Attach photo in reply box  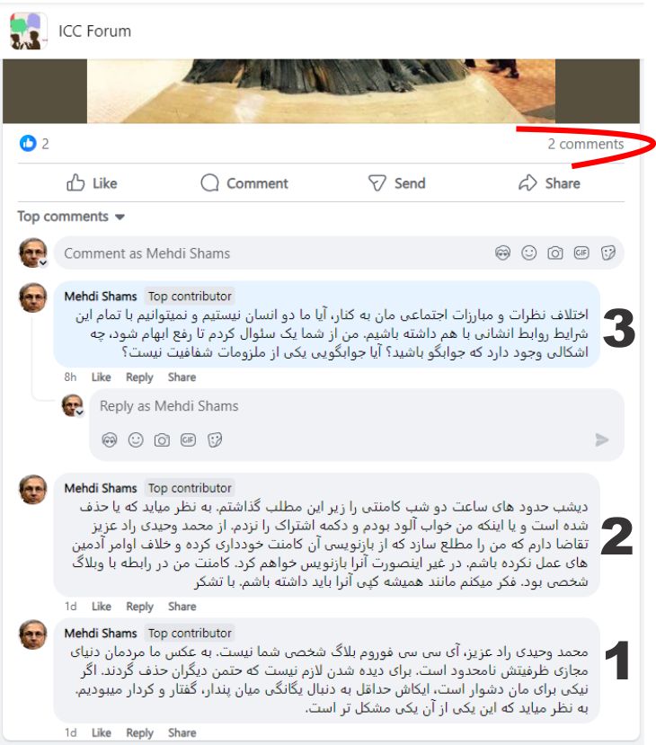[x=162, y=440]
